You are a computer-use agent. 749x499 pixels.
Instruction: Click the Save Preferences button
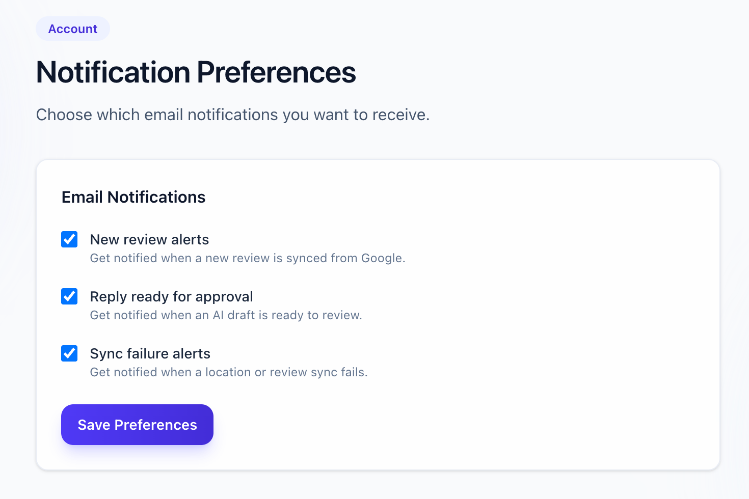click(x=137, y=424)
